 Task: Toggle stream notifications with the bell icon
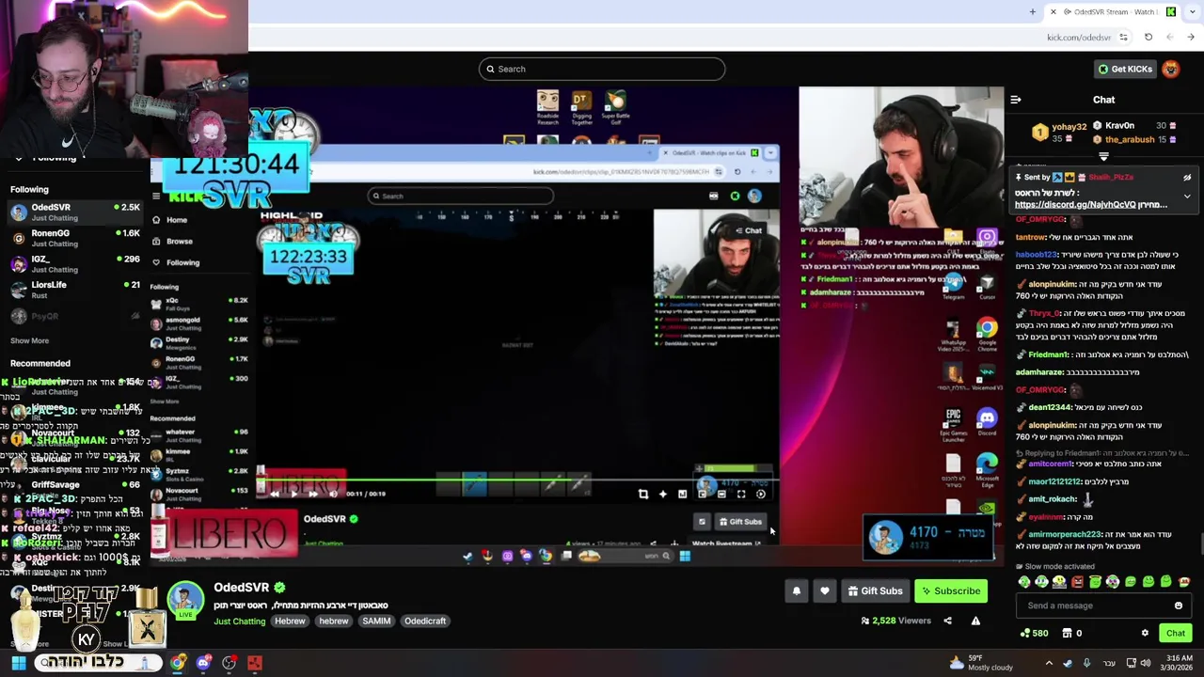[x=797, y=591]
